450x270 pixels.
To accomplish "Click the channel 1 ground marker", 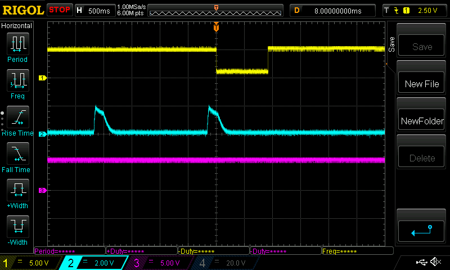I will click(43, 78).
